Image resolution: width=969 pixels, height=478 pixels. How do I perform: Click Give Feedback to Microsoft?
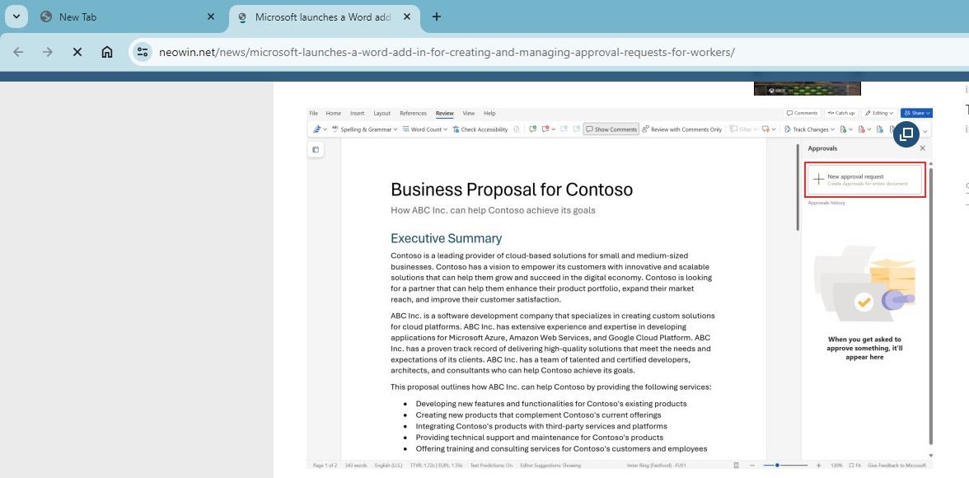tap(896, 465)
